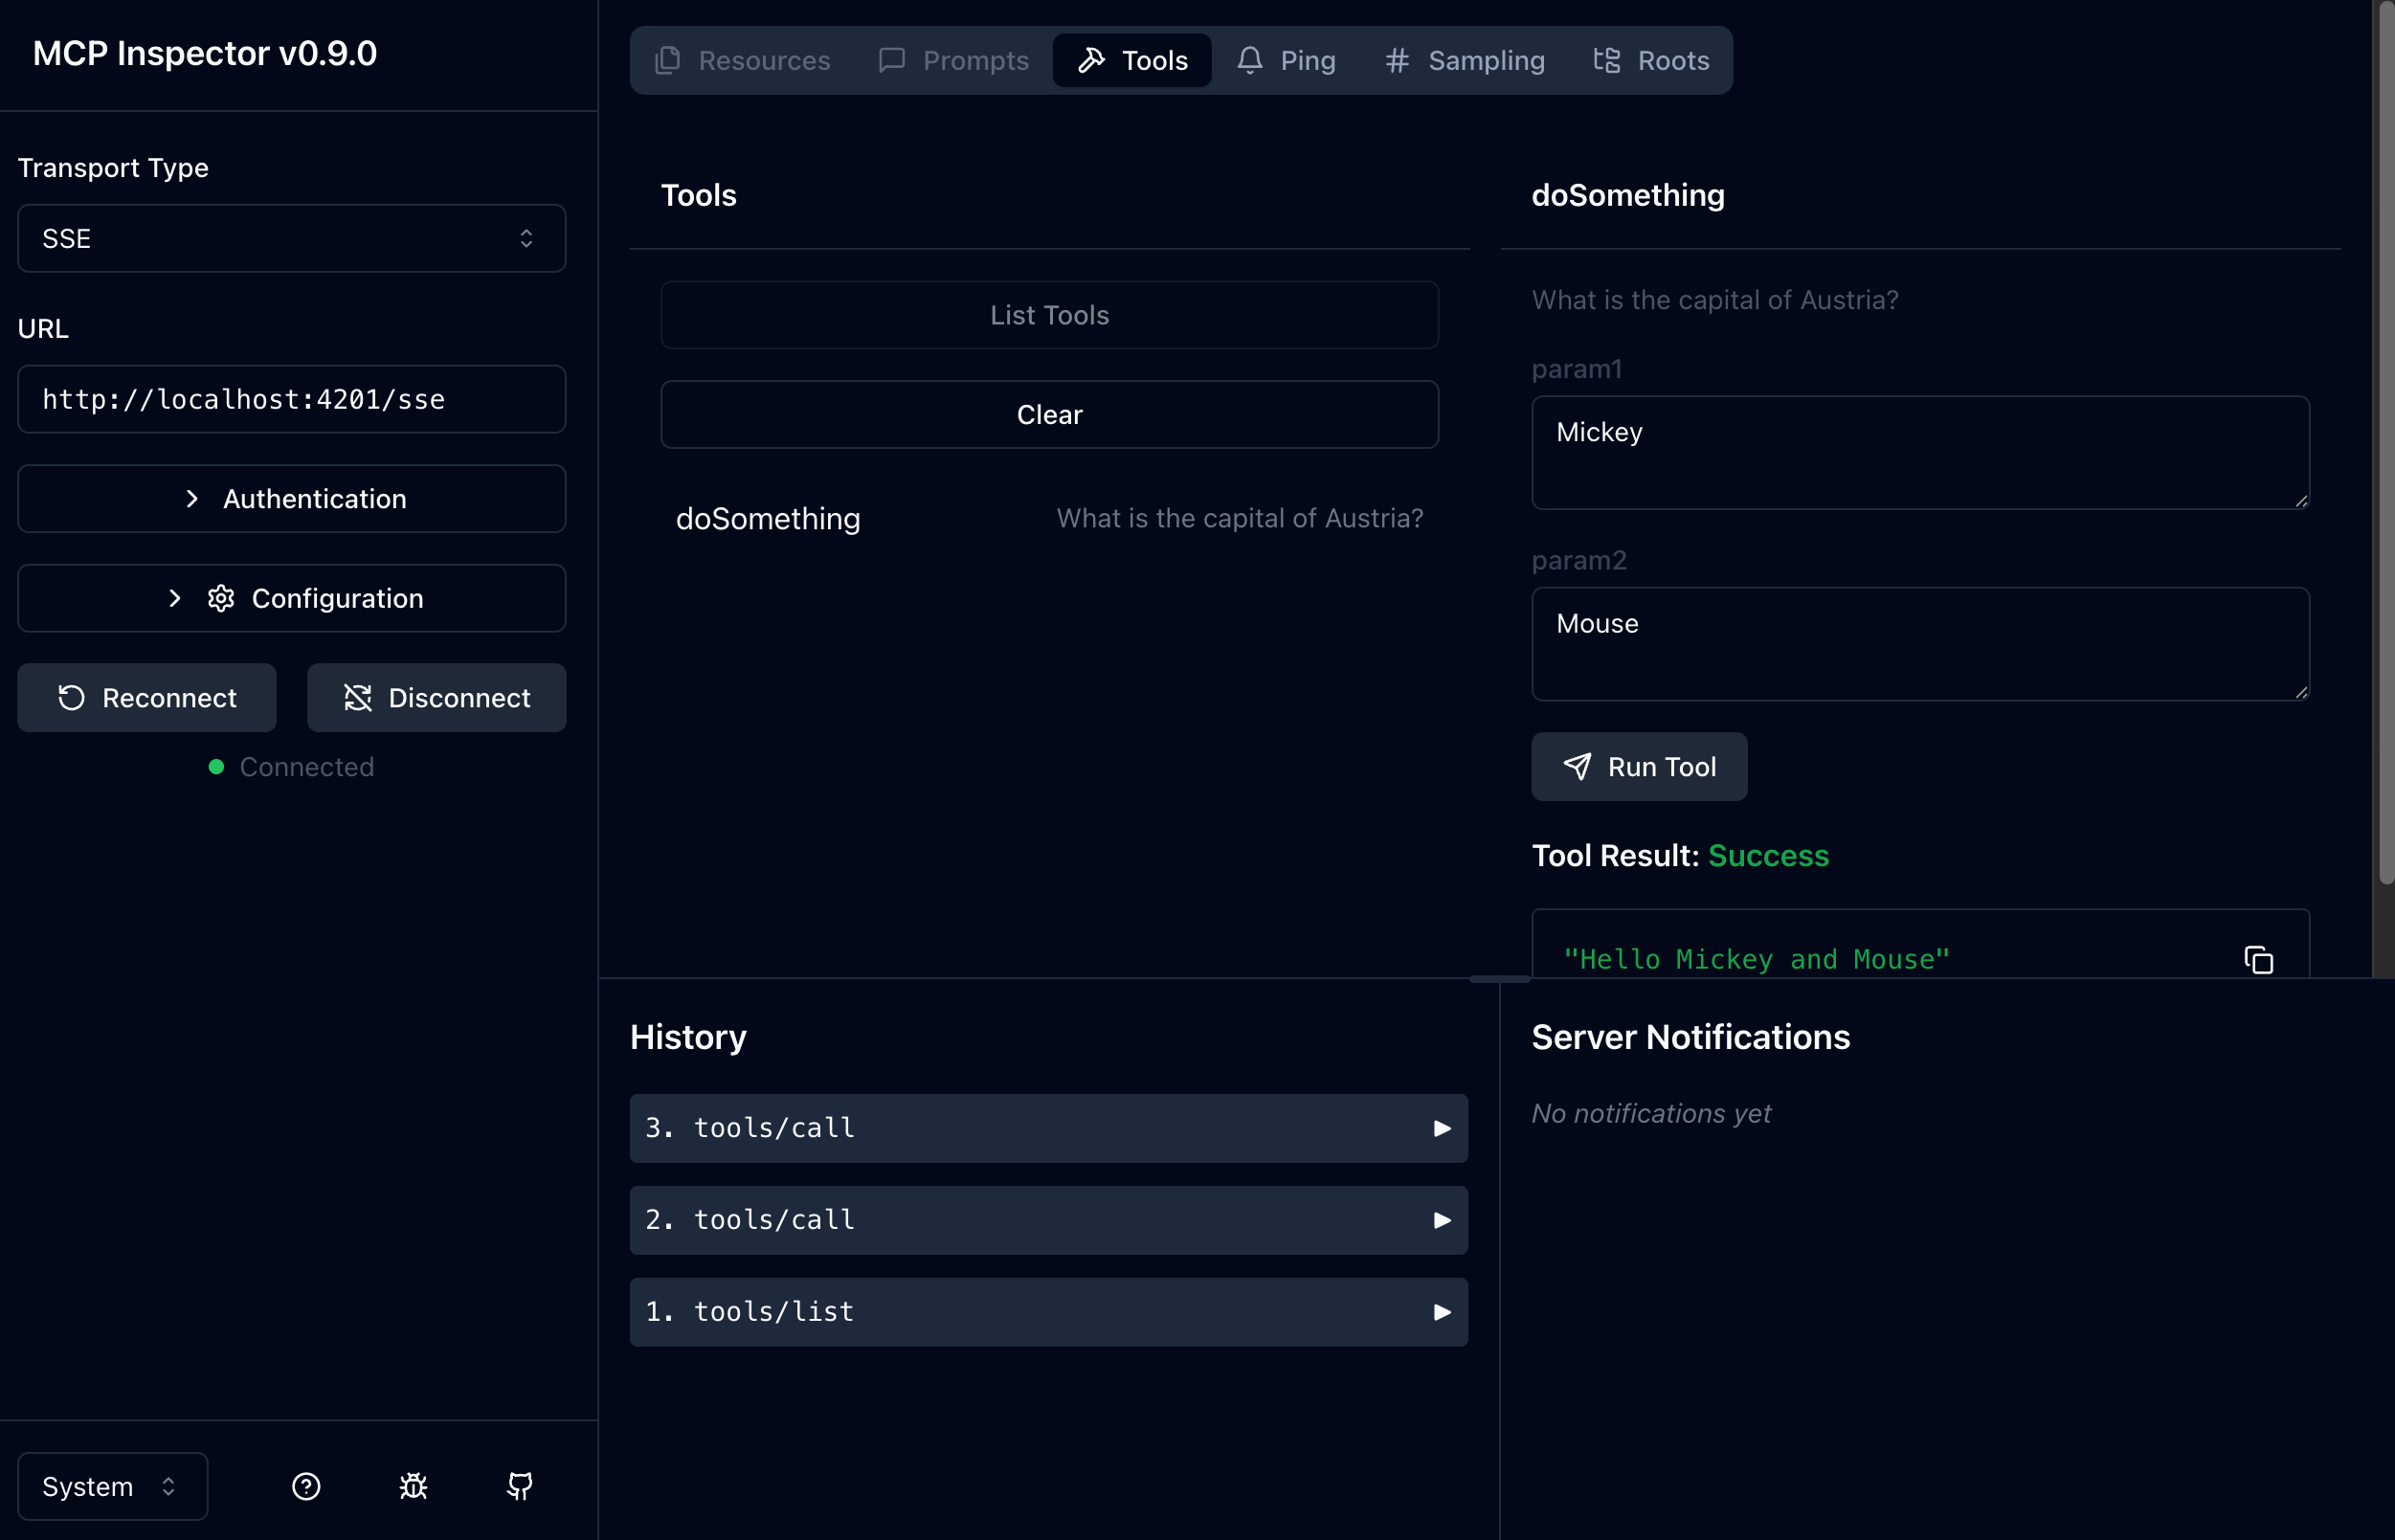Click the Roots tree tab
2395x1540 pixels.
point(1651,61)
